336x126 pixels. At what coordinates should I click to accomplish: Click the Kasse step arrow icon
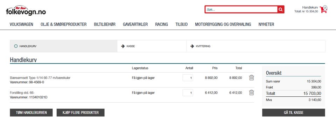[x=123, y=46]
